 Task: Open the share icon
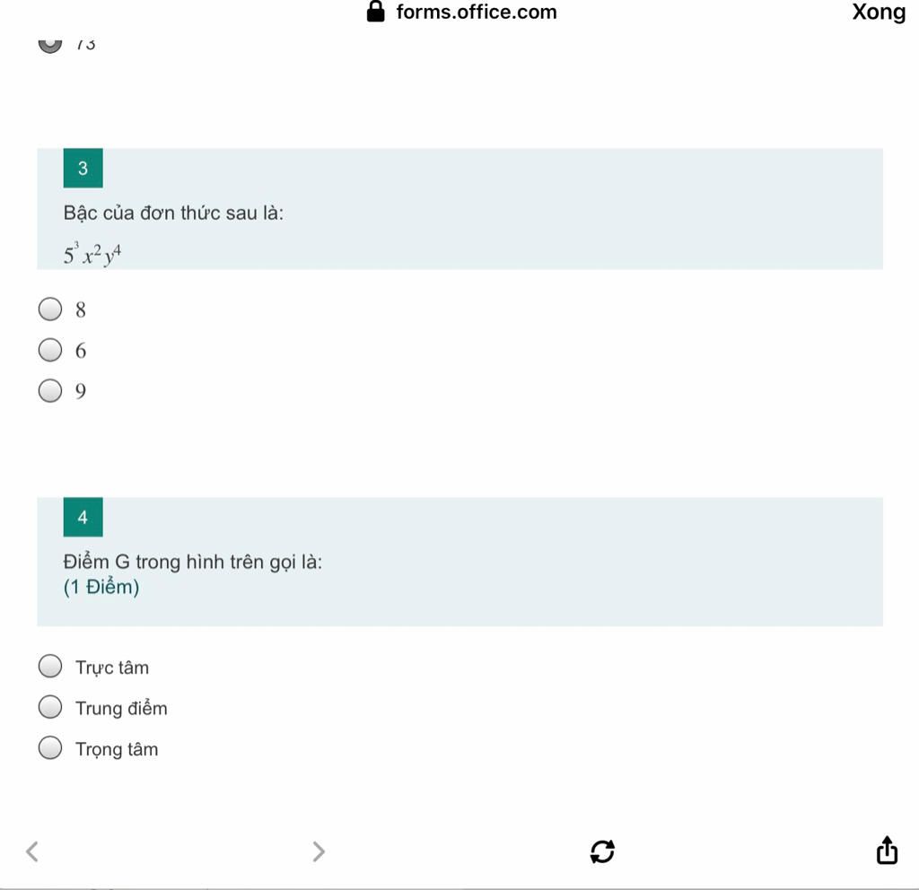point(886,850)
